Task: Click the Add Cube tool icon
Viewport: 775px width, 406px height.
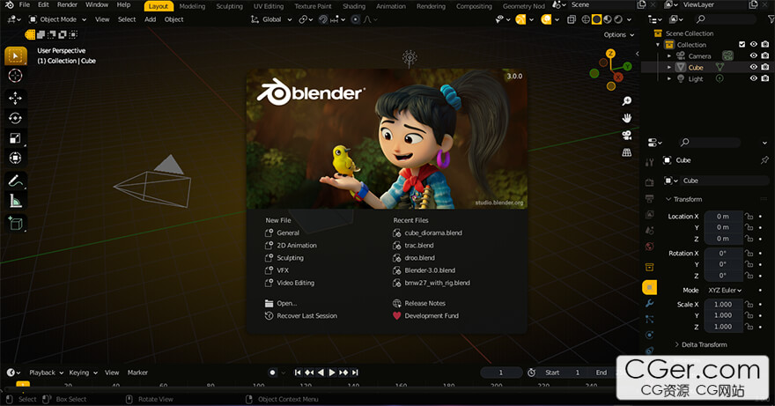Action: pyautogui.click(x=16, y=224)
